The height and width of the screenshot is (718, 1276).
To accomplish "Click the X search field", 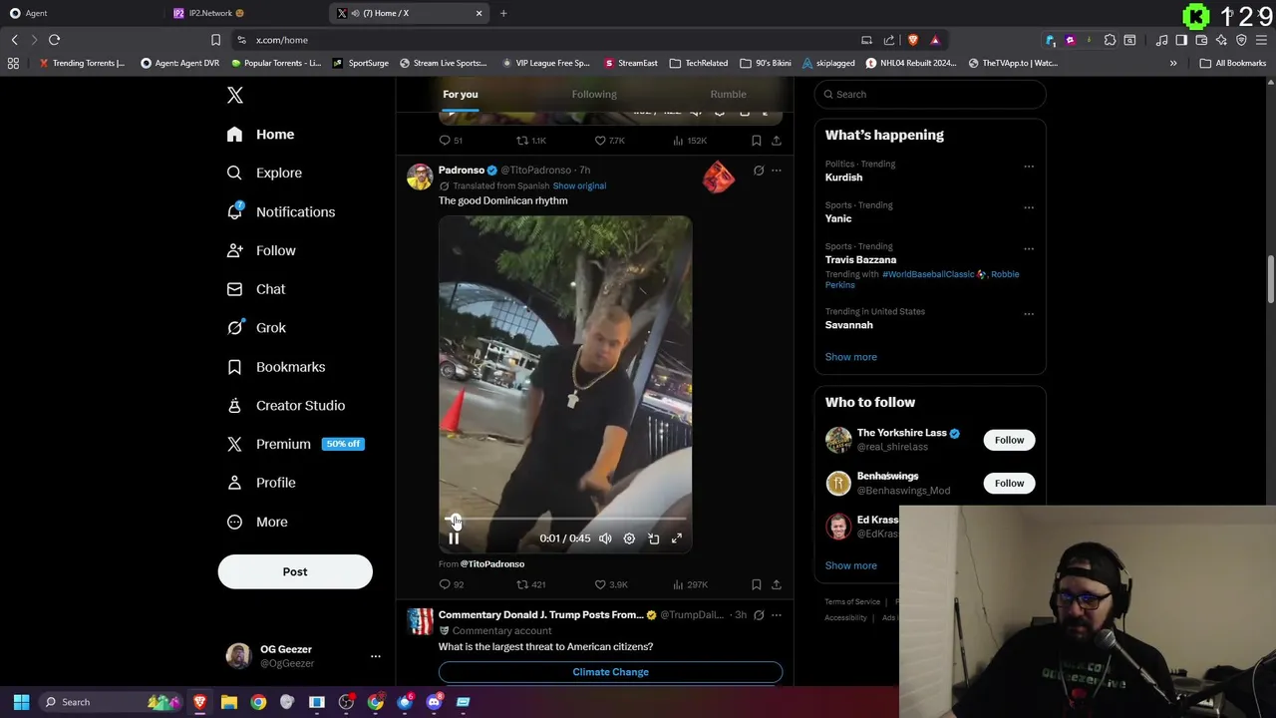I will coord(930,94).
